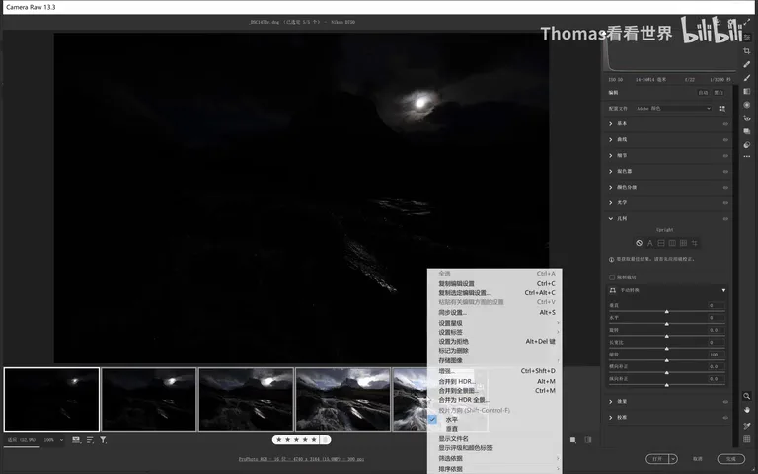This screenshot has width=758, height=474.
Task: Open the Presets panel icon
Action: tap(747, 144)
